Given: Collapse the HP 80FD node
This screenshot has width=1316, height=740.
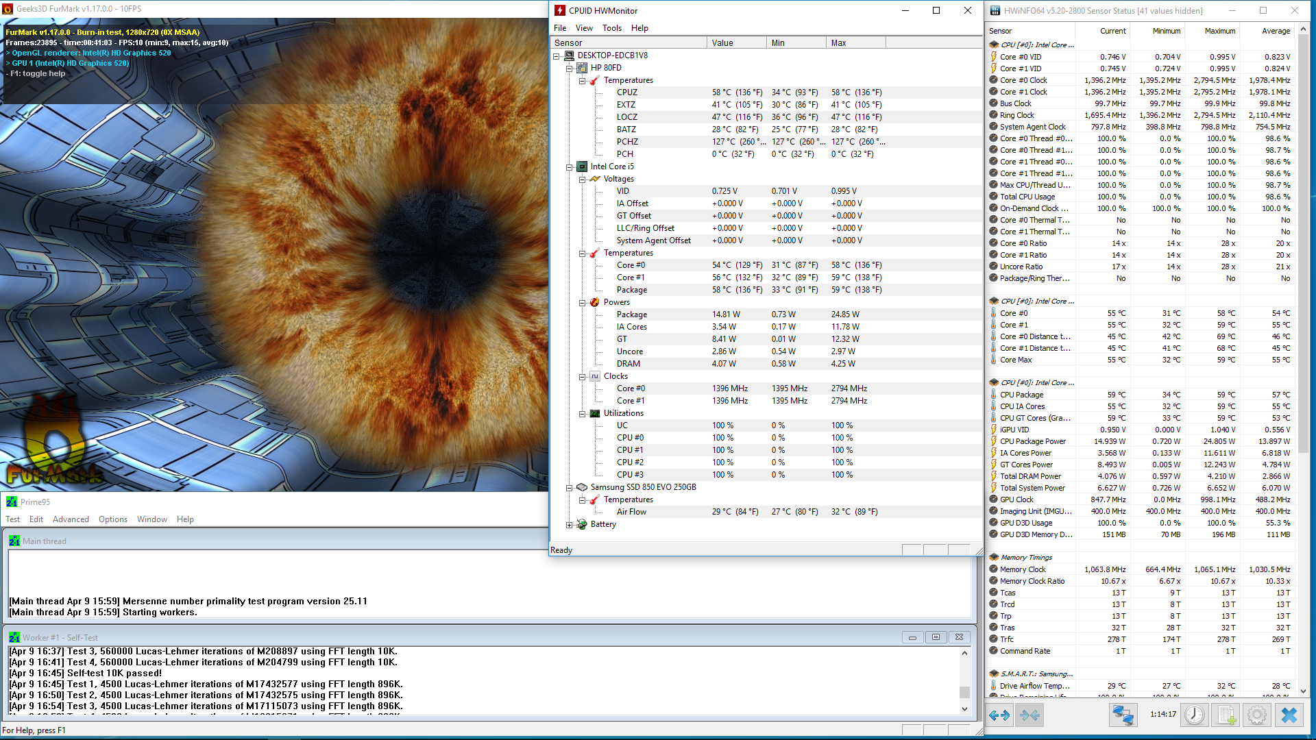Looking at the screenshot, I should tap(569, 69).
